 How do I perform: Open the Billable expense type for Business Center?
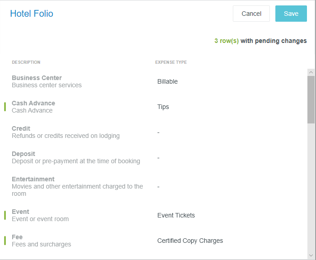coord(168,81)
